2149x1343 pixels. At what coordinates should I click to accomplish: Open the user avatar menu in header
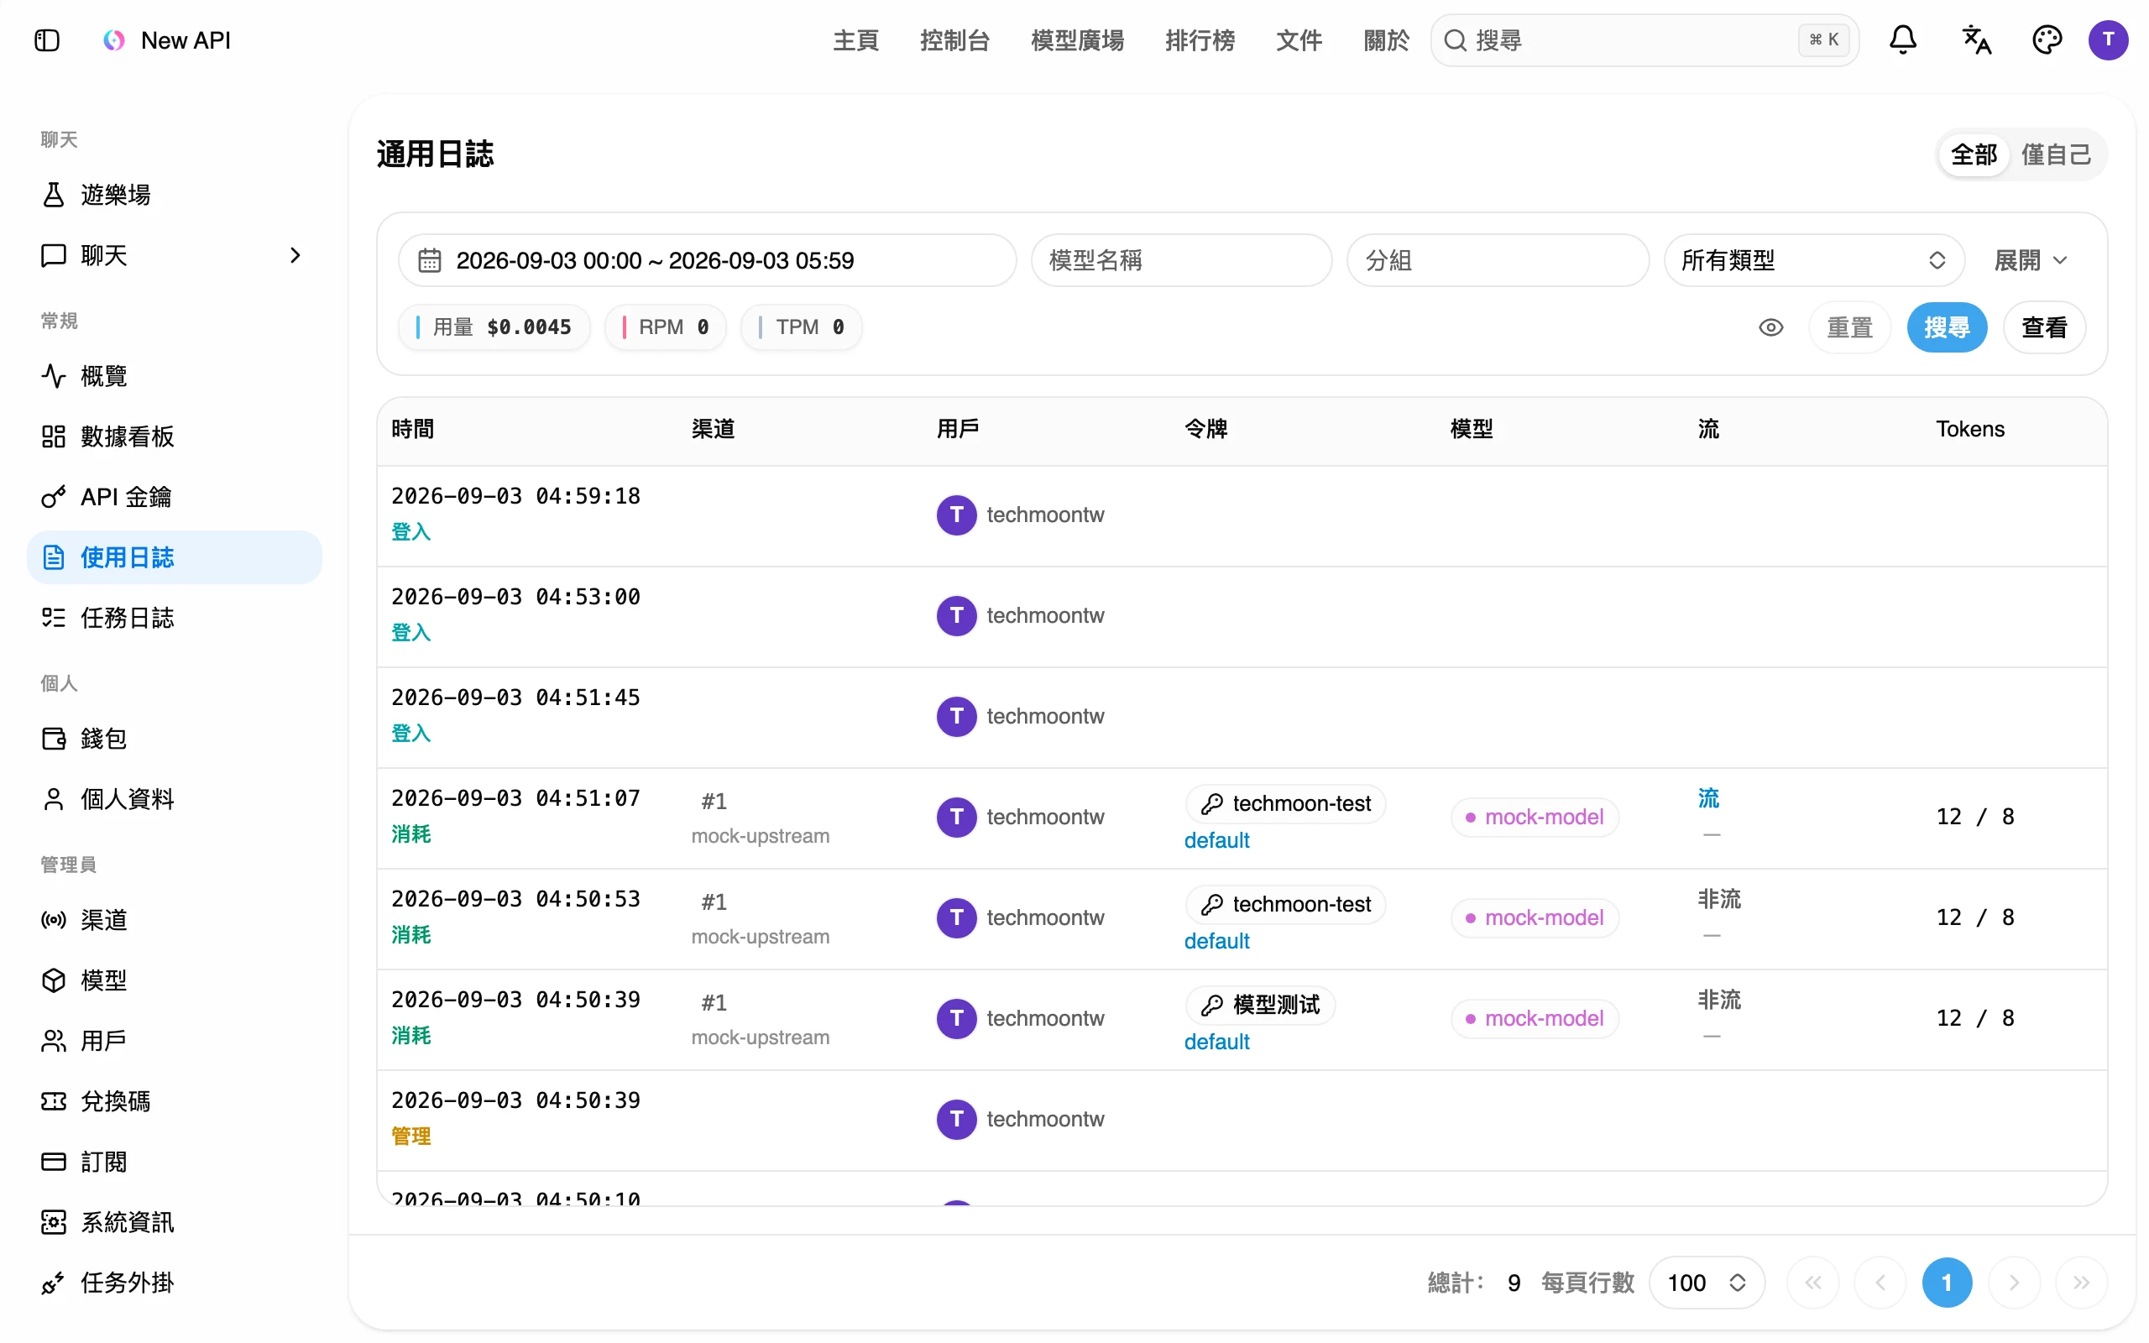pos(2108,40)
